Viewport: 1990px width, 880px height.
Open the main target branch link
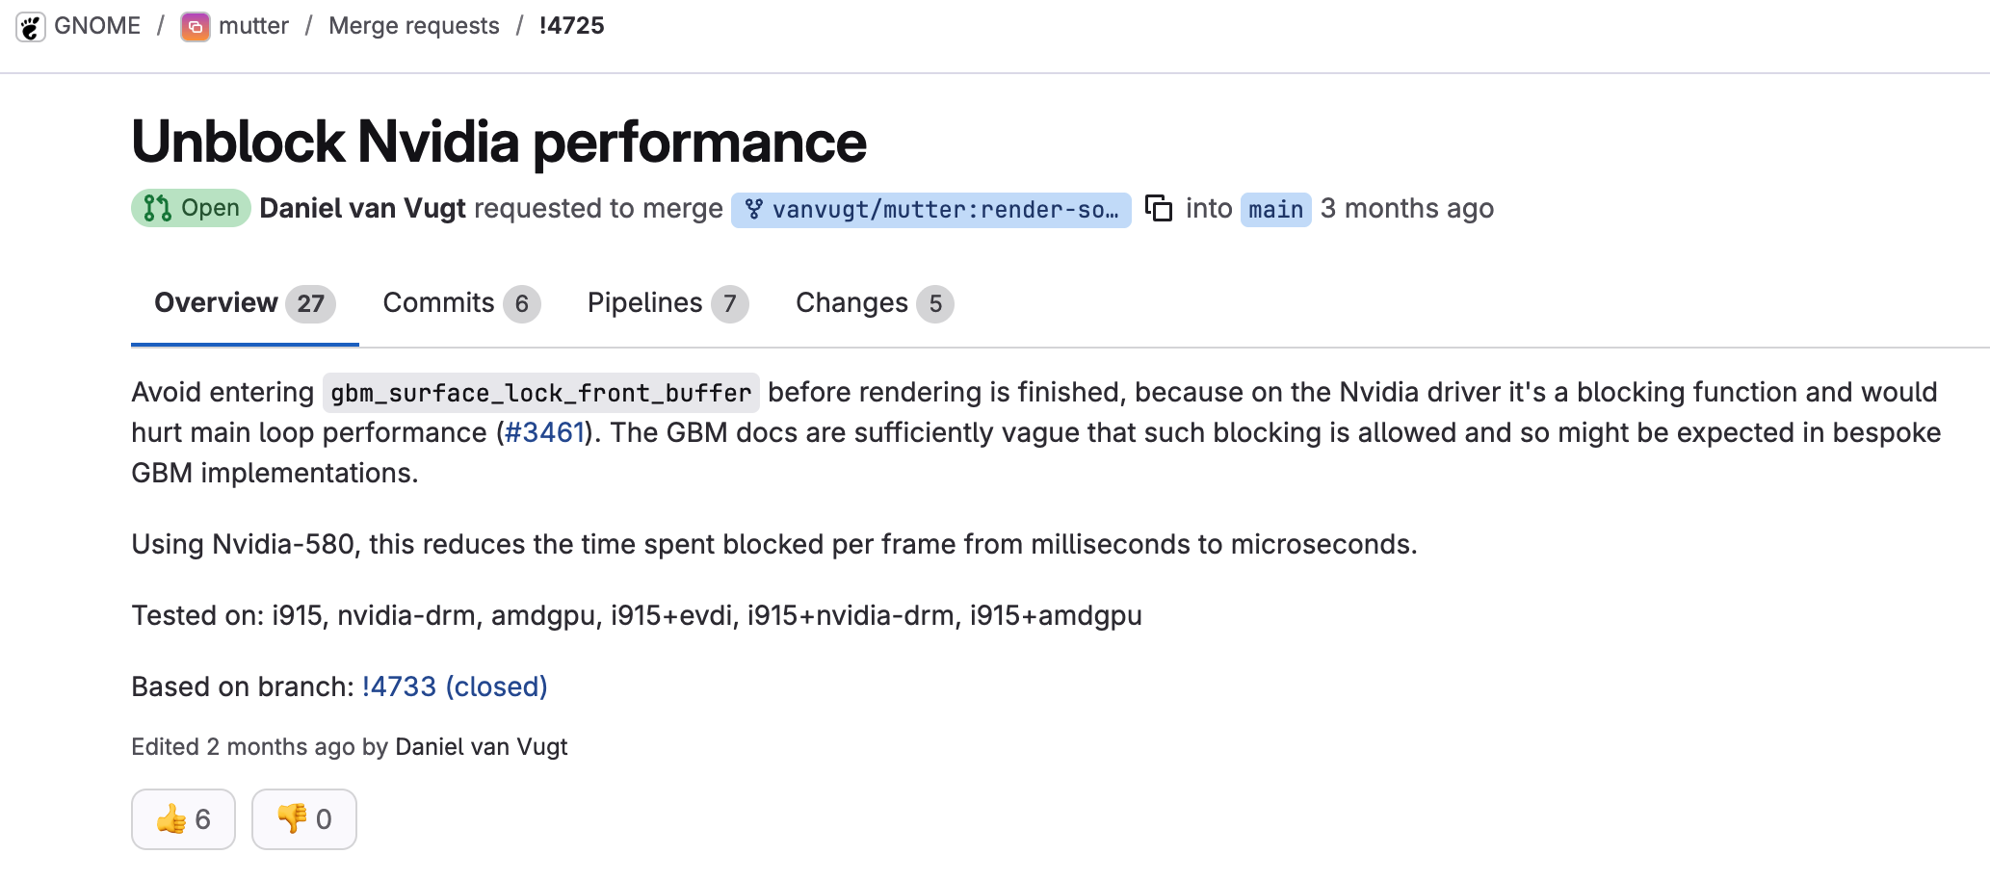pyautogui.click(x=1275, y=210)
